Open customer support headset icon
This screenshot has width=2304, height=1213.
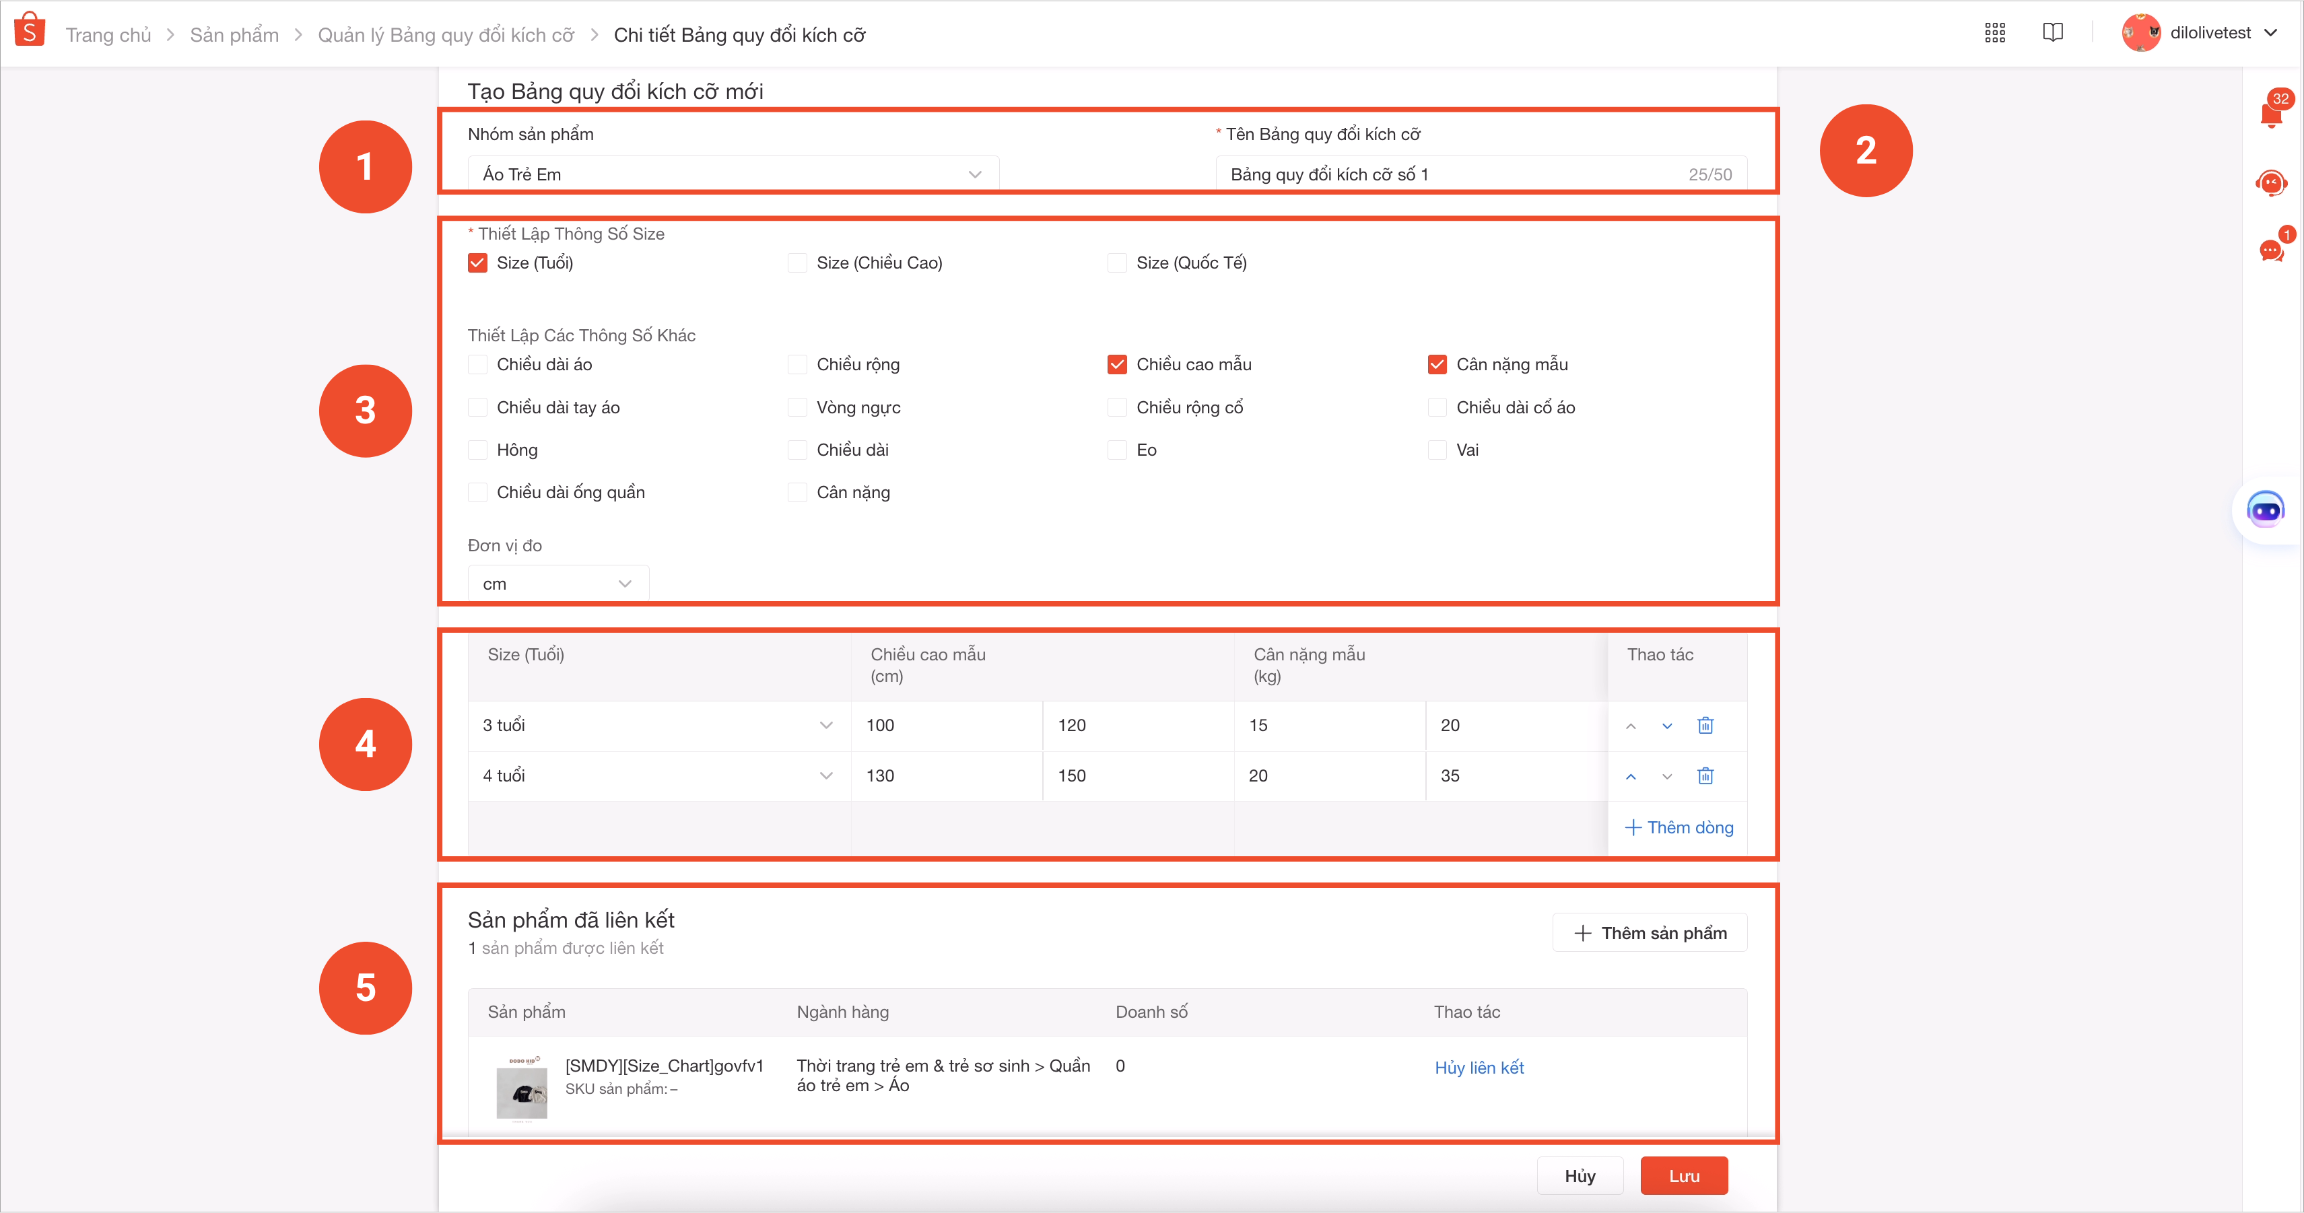(x=2271, y=183)
